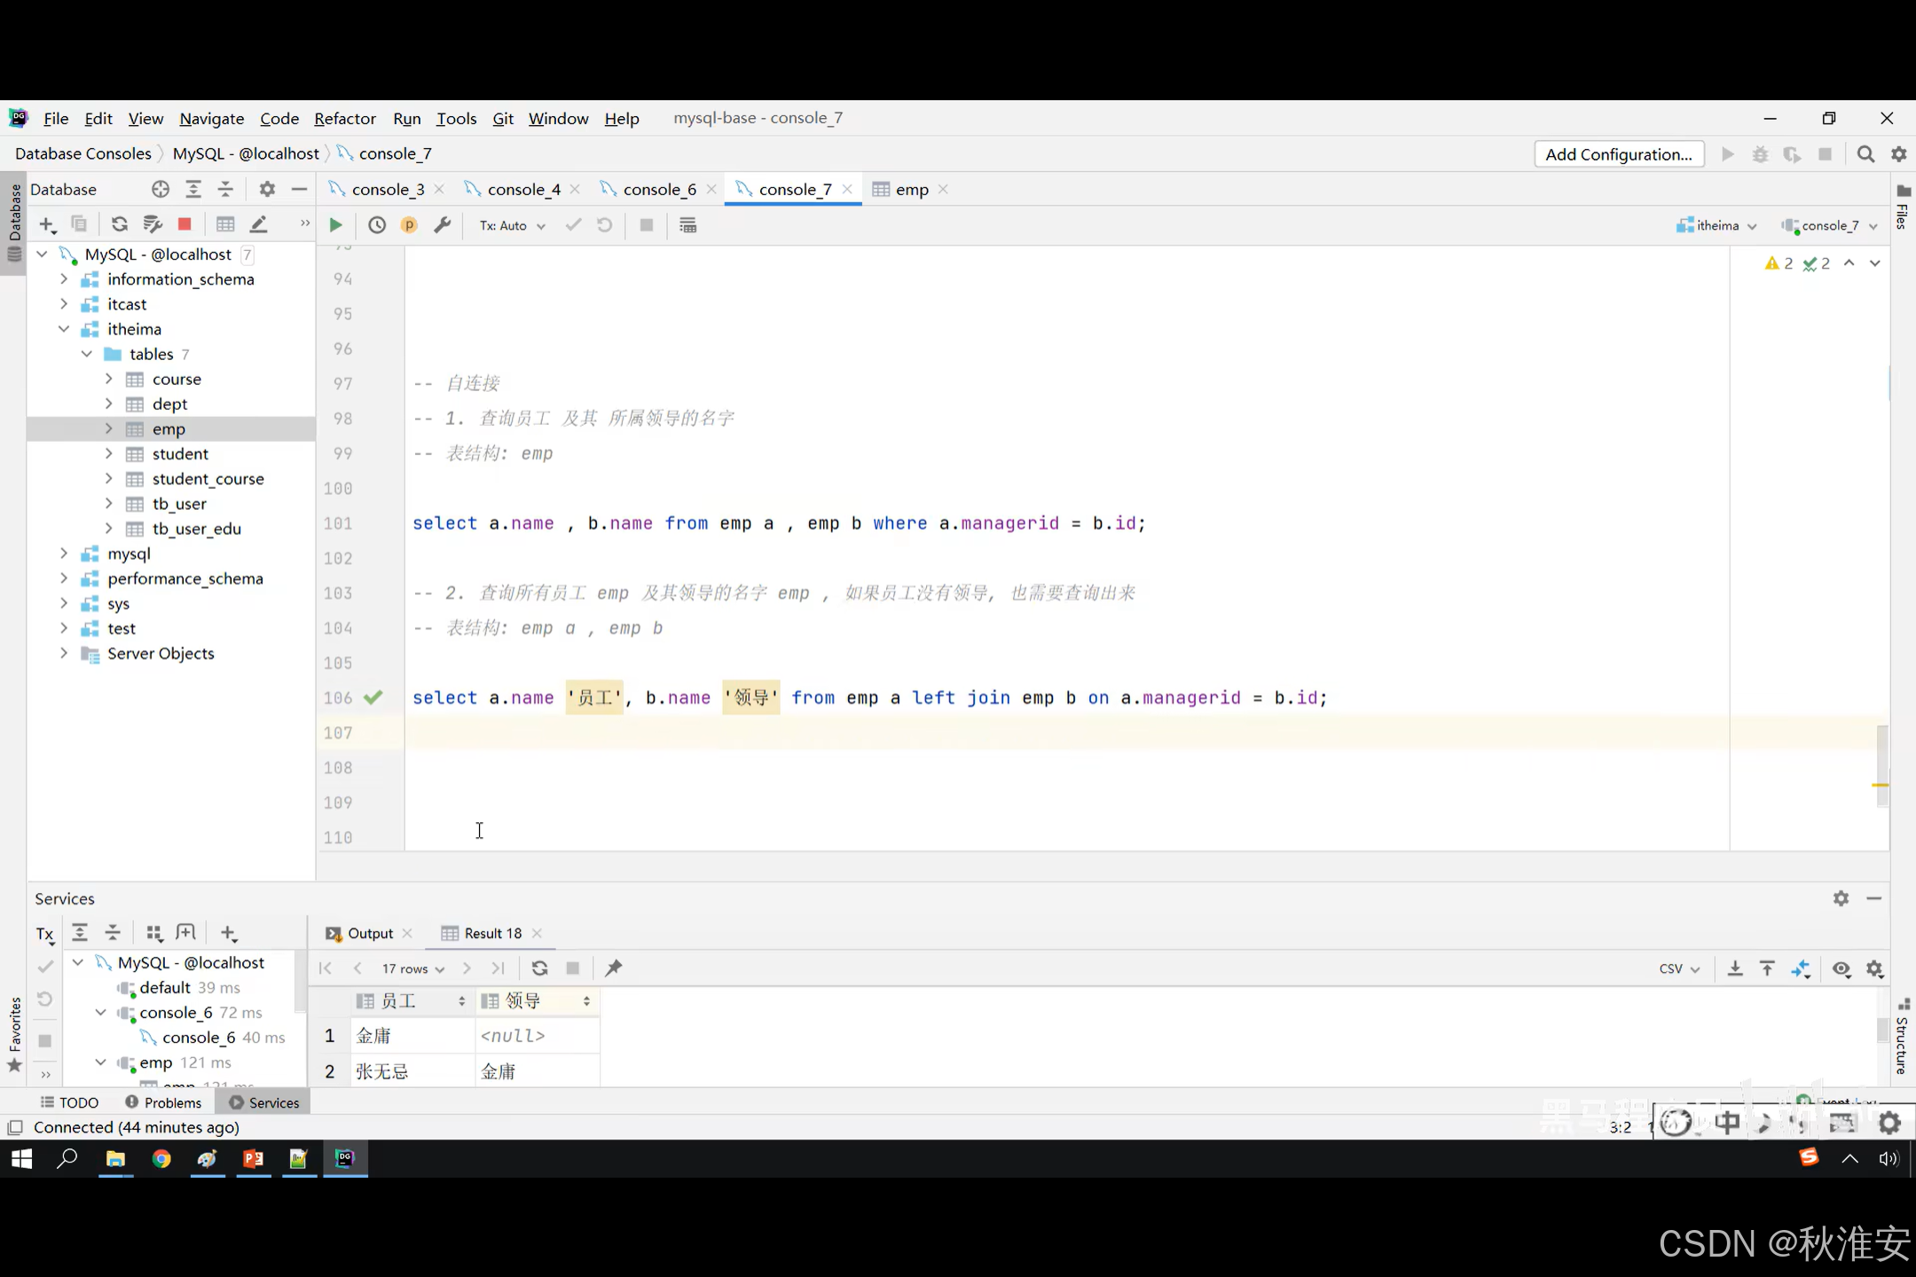Switch to console_4 tab
The height and width of the screenshot is (1277, 1916).
(523, 189)
